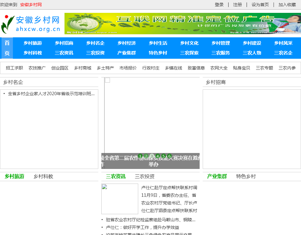Screen dimensions: 301x235
Task: Open 乡村旅游 in the blue navigation bar
Action: pos(33,43)
